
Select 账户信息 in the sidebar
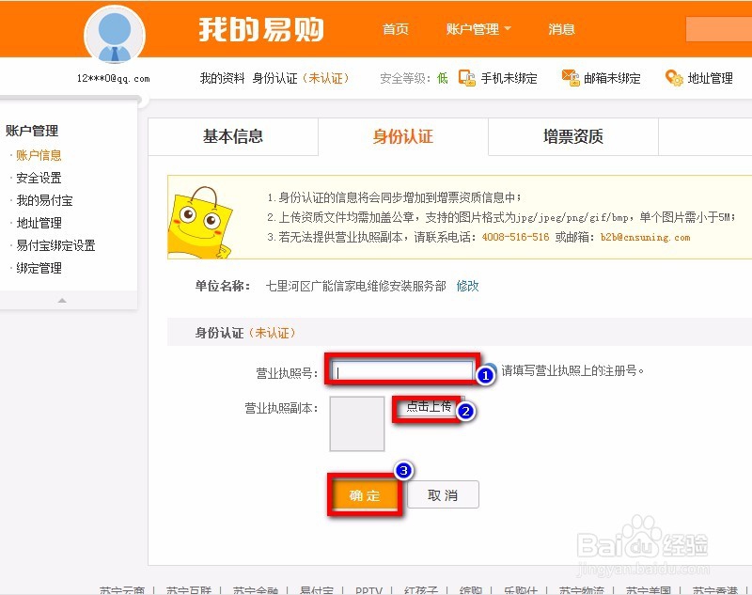coord(39,155)
